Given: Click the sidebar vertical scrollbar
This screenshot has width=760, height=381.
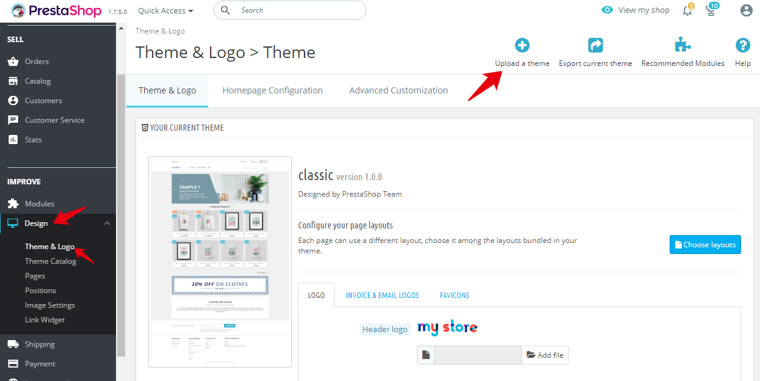Looking at the screenshot, I should tap(121, 215).
